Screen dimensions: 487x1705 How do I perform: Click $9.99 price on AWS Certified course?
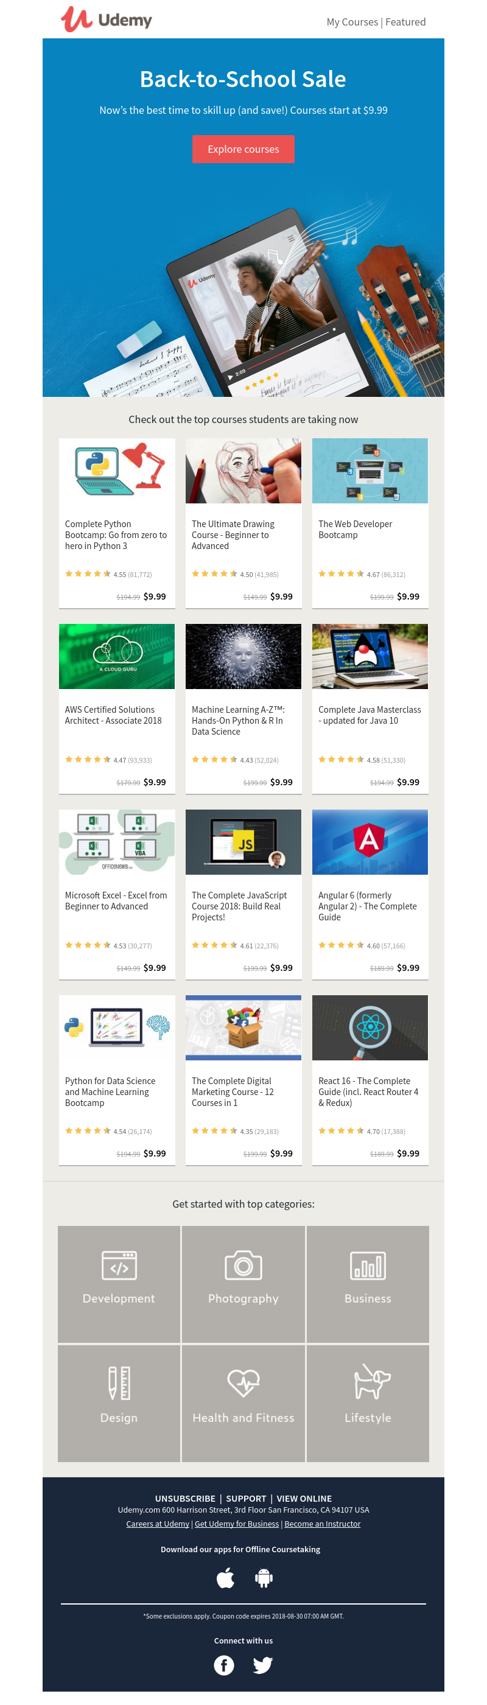point(155,782)
